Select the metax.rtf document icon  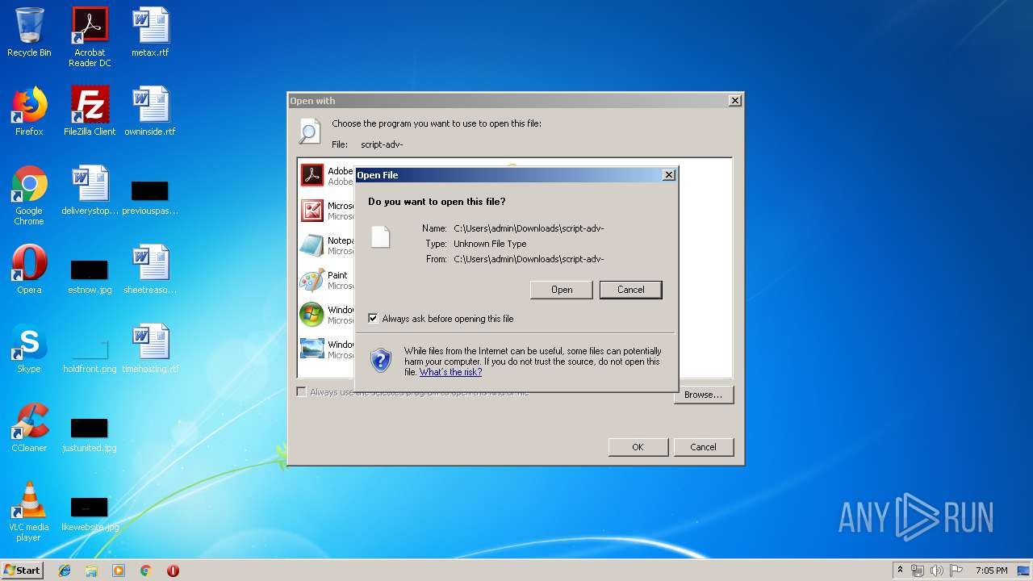point(150,32)
